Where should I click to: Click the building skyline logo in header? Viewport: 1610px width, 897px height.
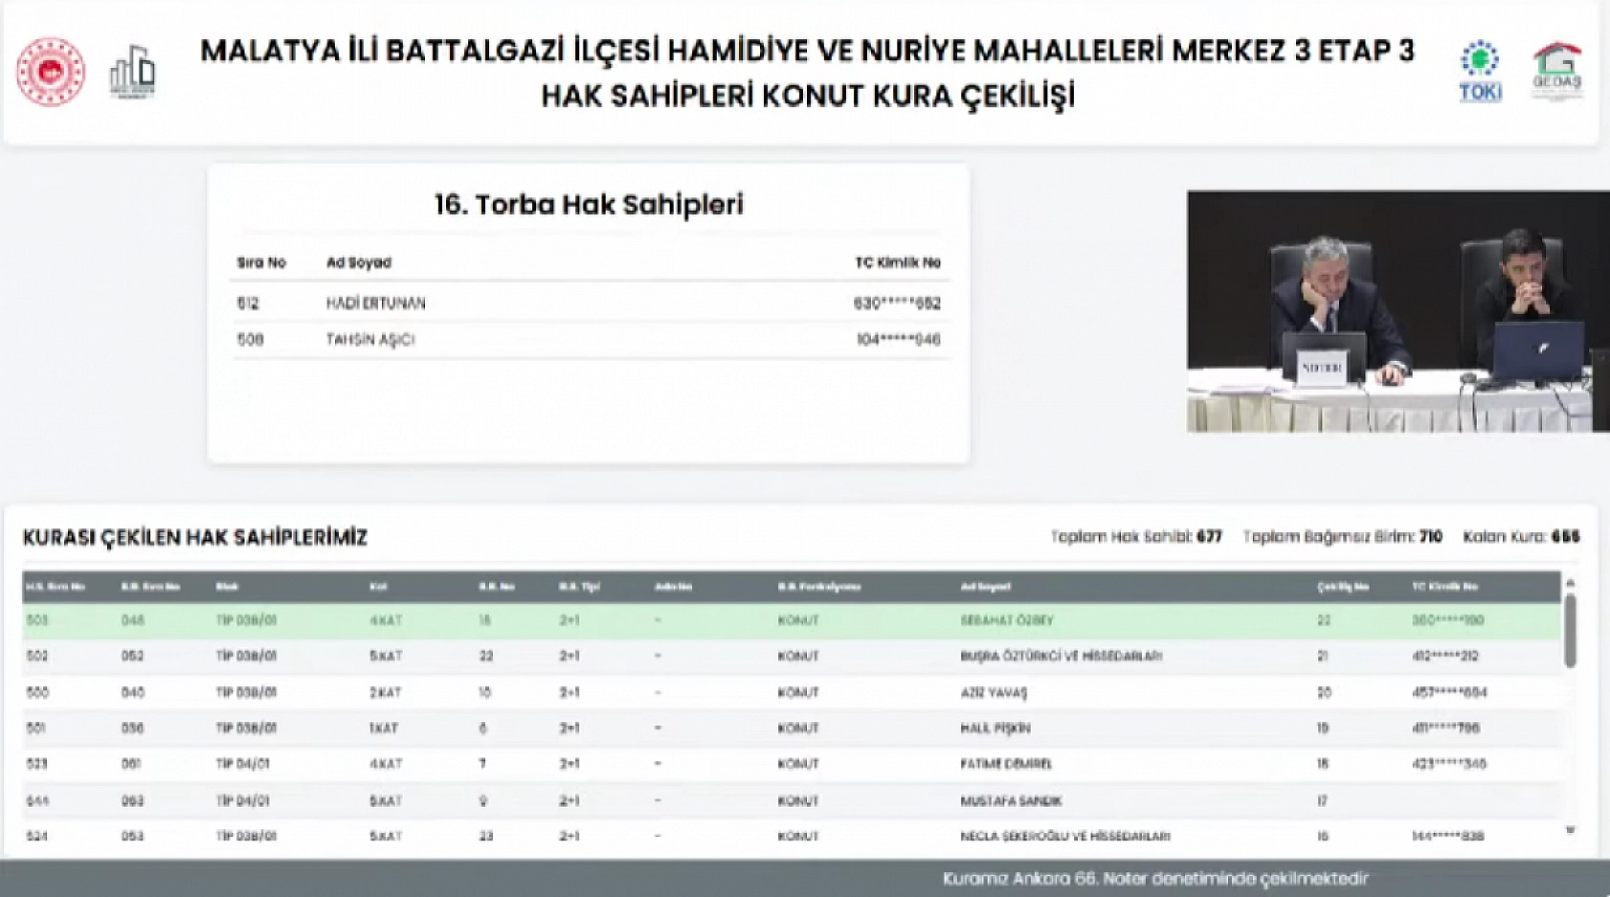coord(133,72)
